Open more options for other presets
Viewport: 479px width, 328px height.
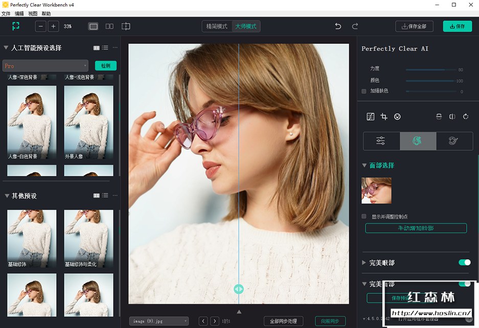pos(115,196)
